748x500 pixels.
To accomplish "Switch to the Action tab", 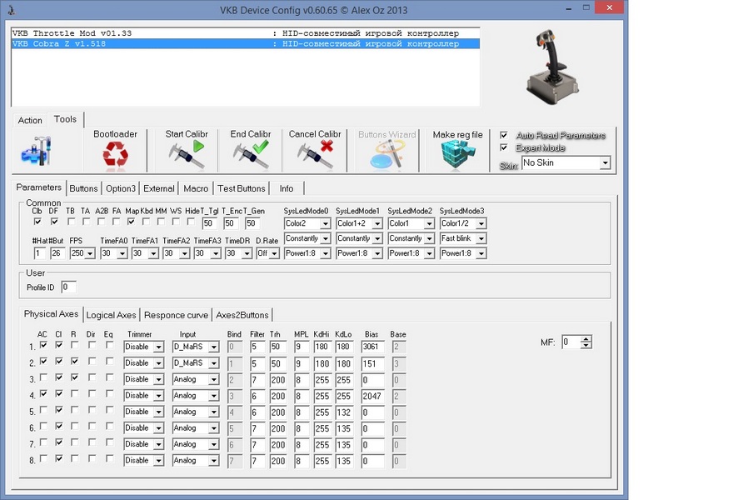I will click(30, 120).
